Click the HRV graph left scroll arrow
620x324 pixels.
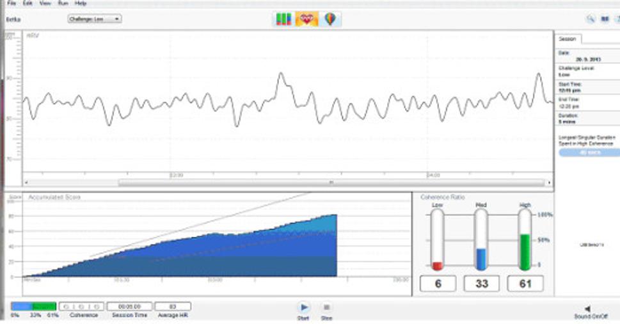pos(26,182)
